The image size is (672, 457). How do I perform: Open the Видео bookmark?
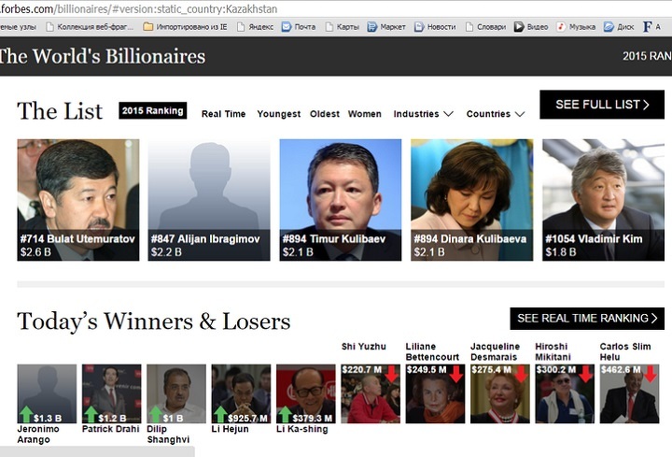pos(531,26)
